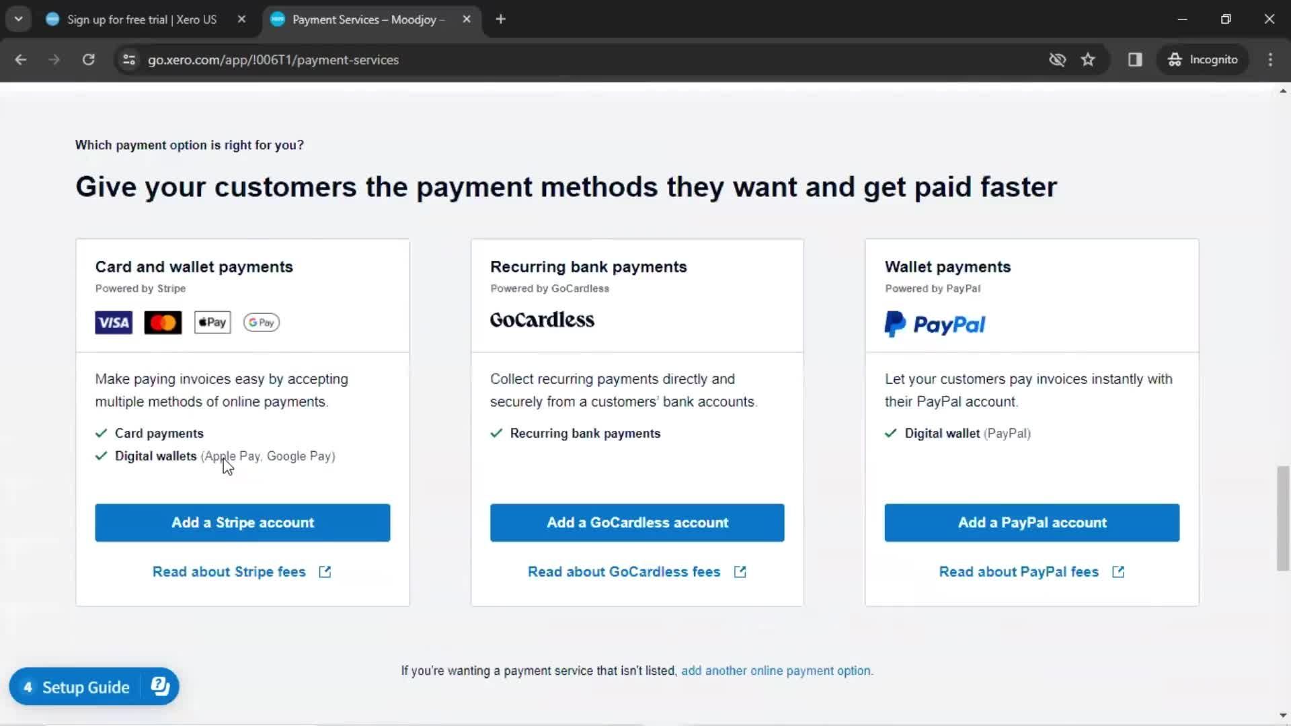
Task: Click Add a GoCardless account button
Action: coord(637,522)
